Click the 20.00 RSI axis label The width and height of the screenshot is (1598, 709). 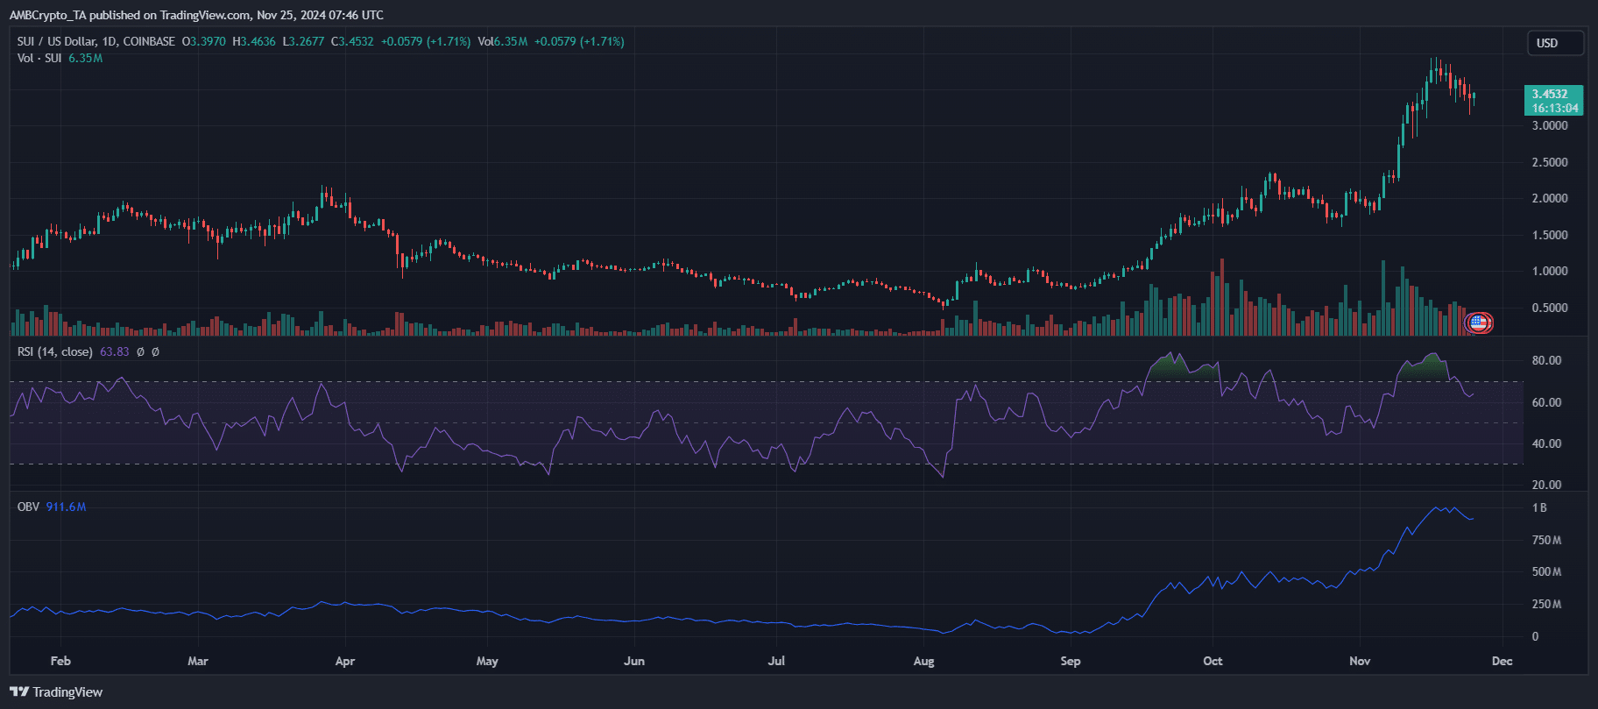pyautogui.click(x=1546, y=485)
